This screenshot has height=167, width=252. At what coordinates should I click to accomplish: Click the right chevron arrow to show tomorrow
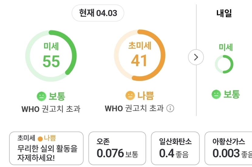196,57
